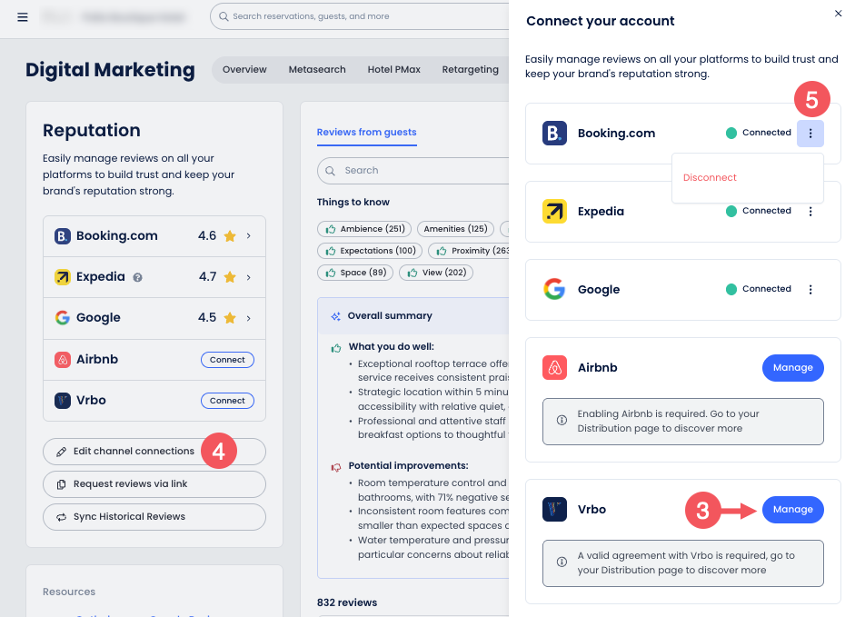Click the Expedia help question-mark icon

click(138, 277)
